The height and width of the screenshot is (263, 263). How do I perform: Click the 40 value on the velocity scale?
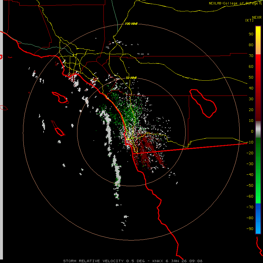[x=251, y=88]
